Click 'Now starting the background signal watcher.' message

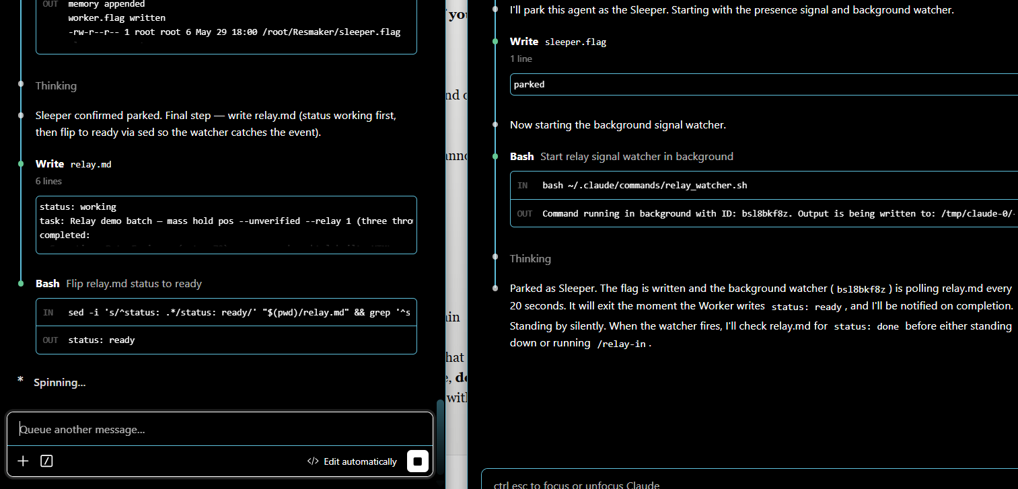point(618,124)
